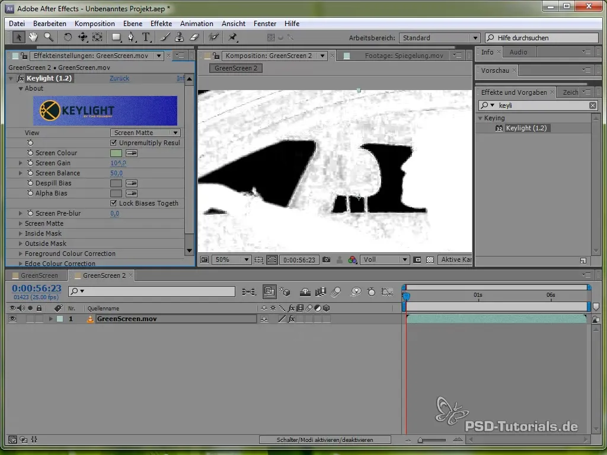
Task: Select the Brush tool
Action: tap(165, 37)
